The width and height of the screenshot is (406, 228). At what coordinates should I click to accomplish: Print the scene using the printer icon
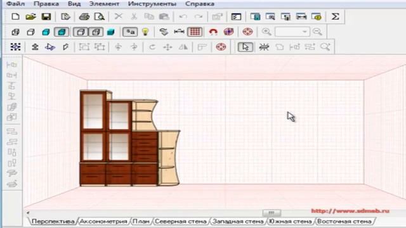(84, 17)
